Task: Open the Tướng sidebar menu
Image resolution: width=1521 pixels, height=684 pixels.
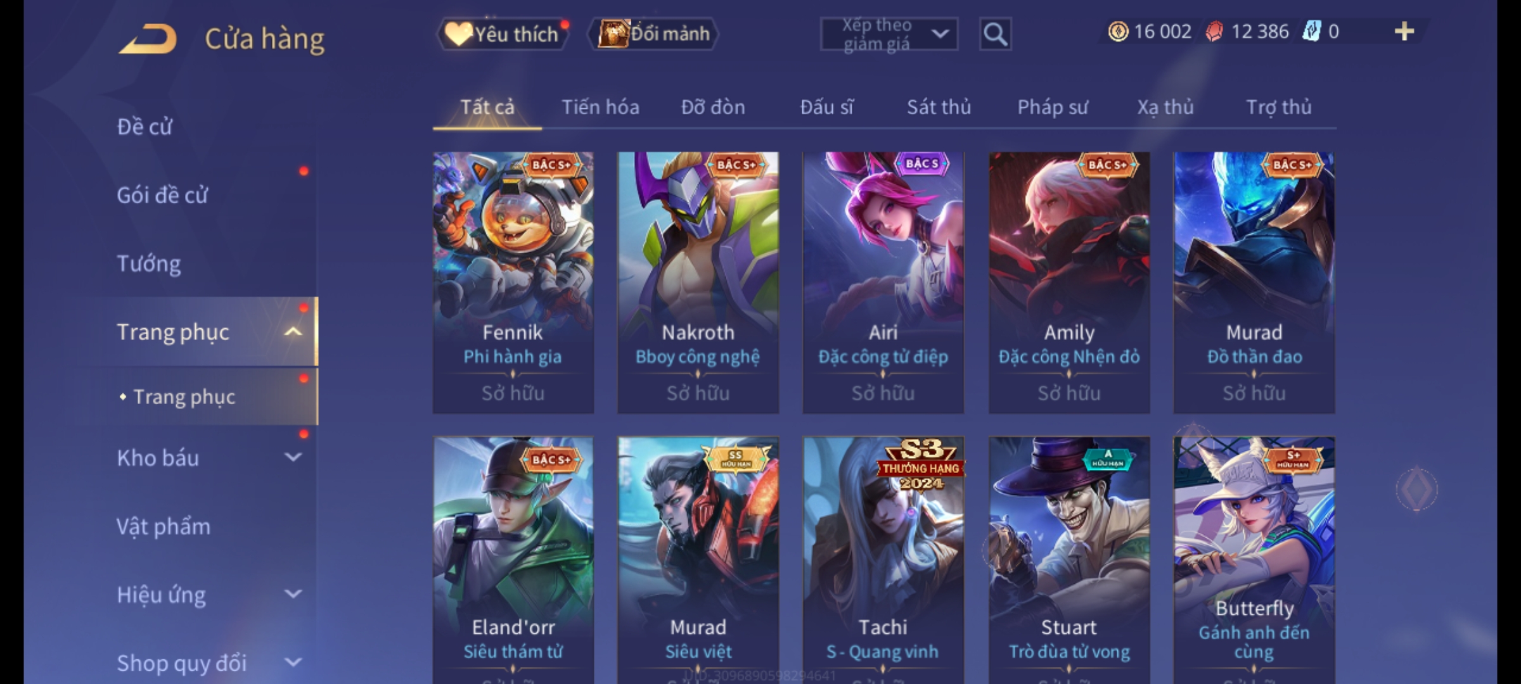Action: [149, 263]
